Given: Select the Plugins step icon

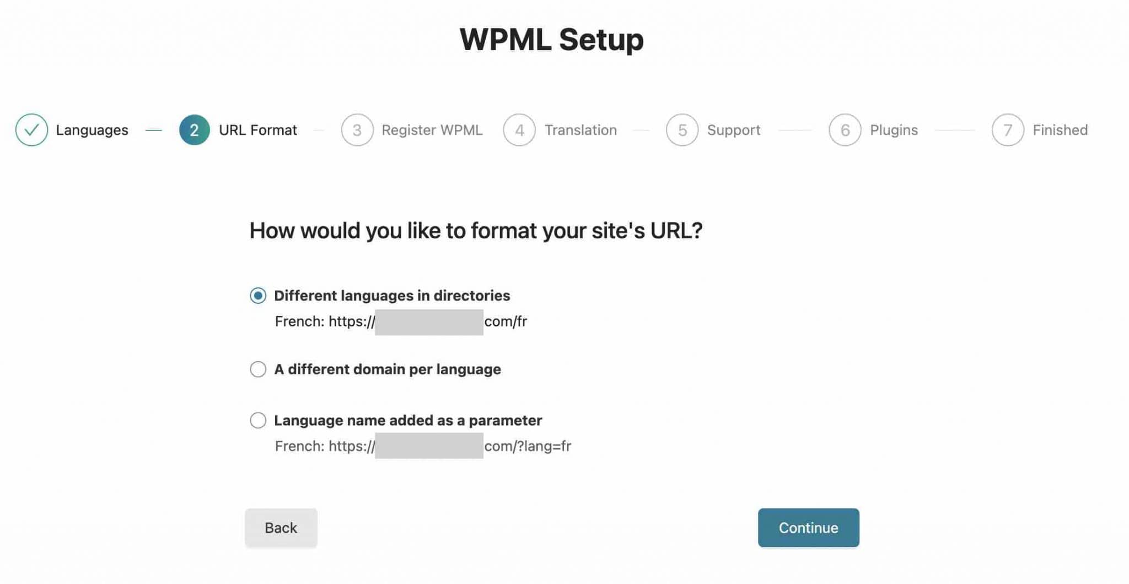Looking at the screenshot, I should click(x=845, y=130).
